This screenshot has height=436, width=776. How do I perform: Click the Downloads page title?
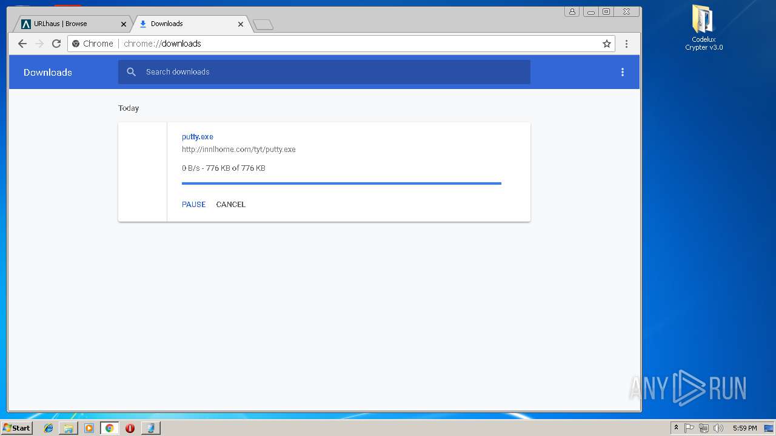pyautogui.click(x=48, y=72)
